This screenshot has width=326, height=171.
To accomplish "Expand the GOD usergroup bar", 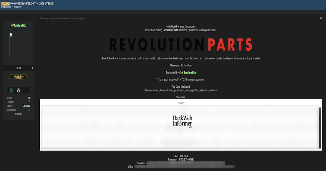I will tap(18, 68).
